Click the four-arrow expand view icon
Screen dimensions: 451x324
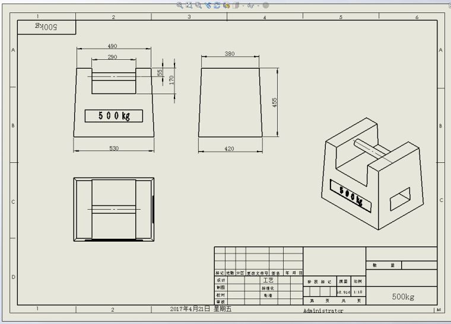tap(189, 5)
